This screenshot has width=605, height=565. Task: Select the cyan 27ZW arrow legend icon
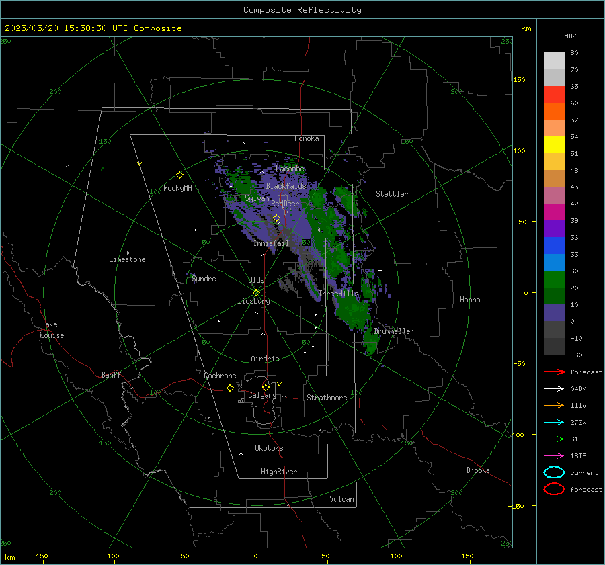[x=554, y=422]
